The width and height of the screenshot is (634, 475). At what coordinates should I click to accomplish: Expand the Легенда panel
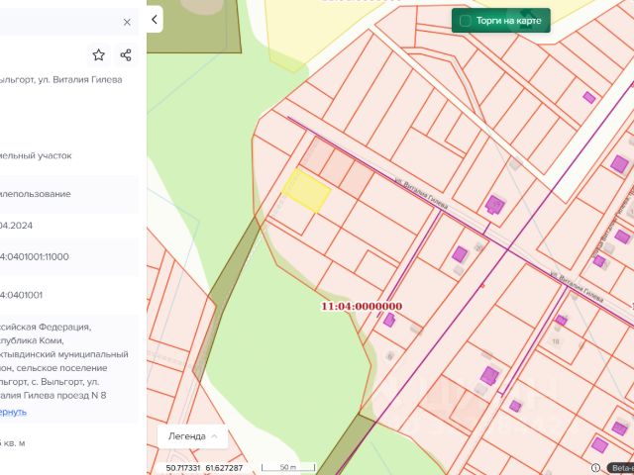click(192, 436)
